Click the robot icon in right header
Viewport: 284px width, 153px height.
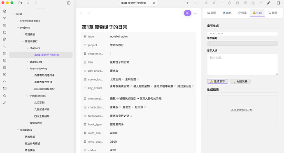pos(261,3)
